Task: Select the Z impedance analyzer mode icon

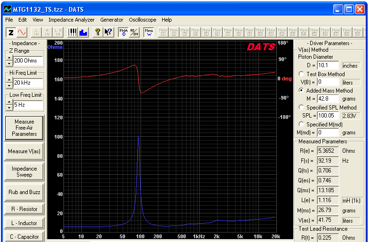Action: click(11, 32)
